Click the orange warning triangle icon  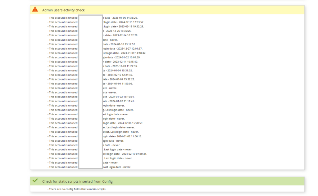[35, 10]
